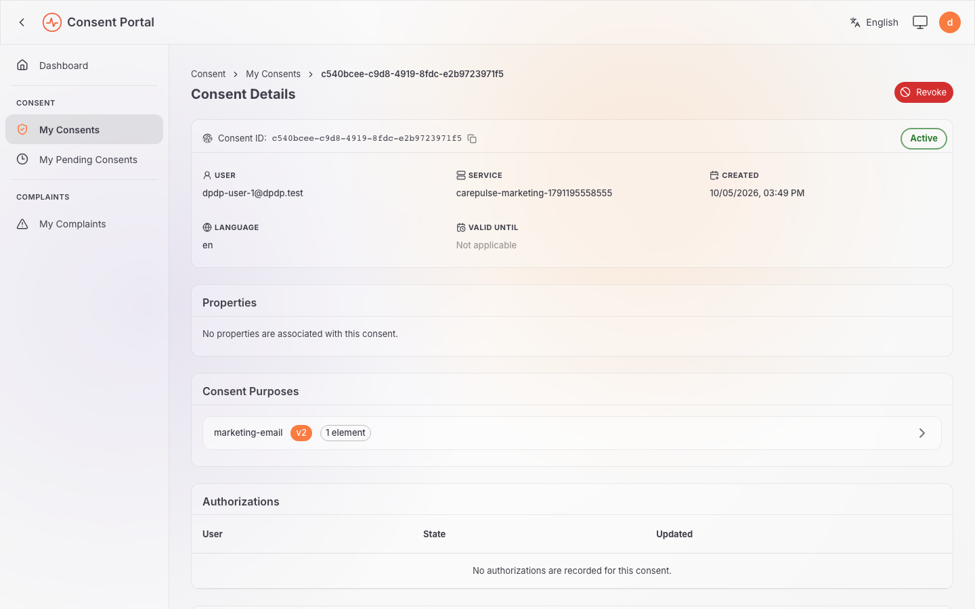Click the Revoke button
Image resolution: width=975 pixels, height=609 pixels.
point(924,92)
